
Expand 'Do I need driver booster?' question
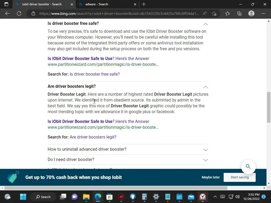128,160
